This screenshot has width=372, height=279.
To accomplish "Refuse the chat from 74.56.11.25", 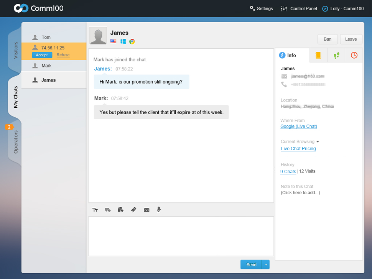I will 63,55.
